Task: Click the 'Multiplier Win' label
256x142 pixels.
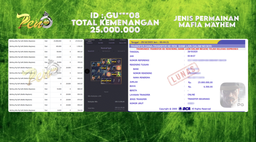Action: click(x=93, y=102)
